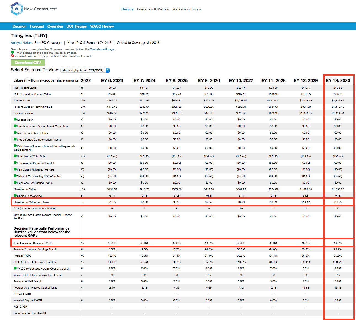Click the Tilray, Inc. (TLRY) heading
The width and height of the screenshot is (356, 320).
coord(29,36)
